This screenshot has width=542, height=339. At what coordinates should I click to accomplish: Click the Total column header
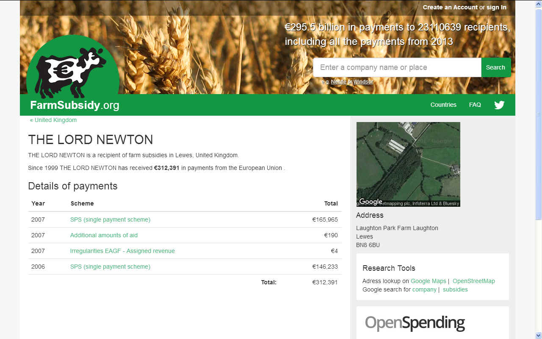[x=331, y=203]
